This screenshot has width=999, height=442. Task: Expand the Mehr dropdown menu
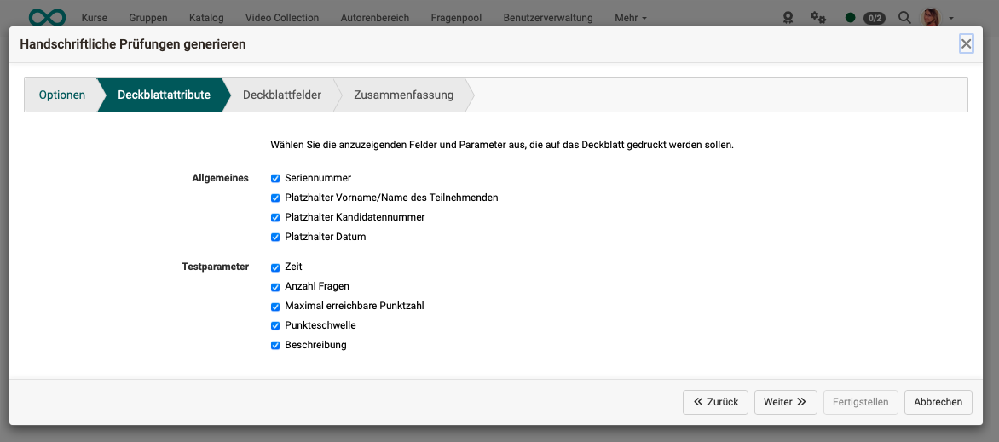(630, 17)
